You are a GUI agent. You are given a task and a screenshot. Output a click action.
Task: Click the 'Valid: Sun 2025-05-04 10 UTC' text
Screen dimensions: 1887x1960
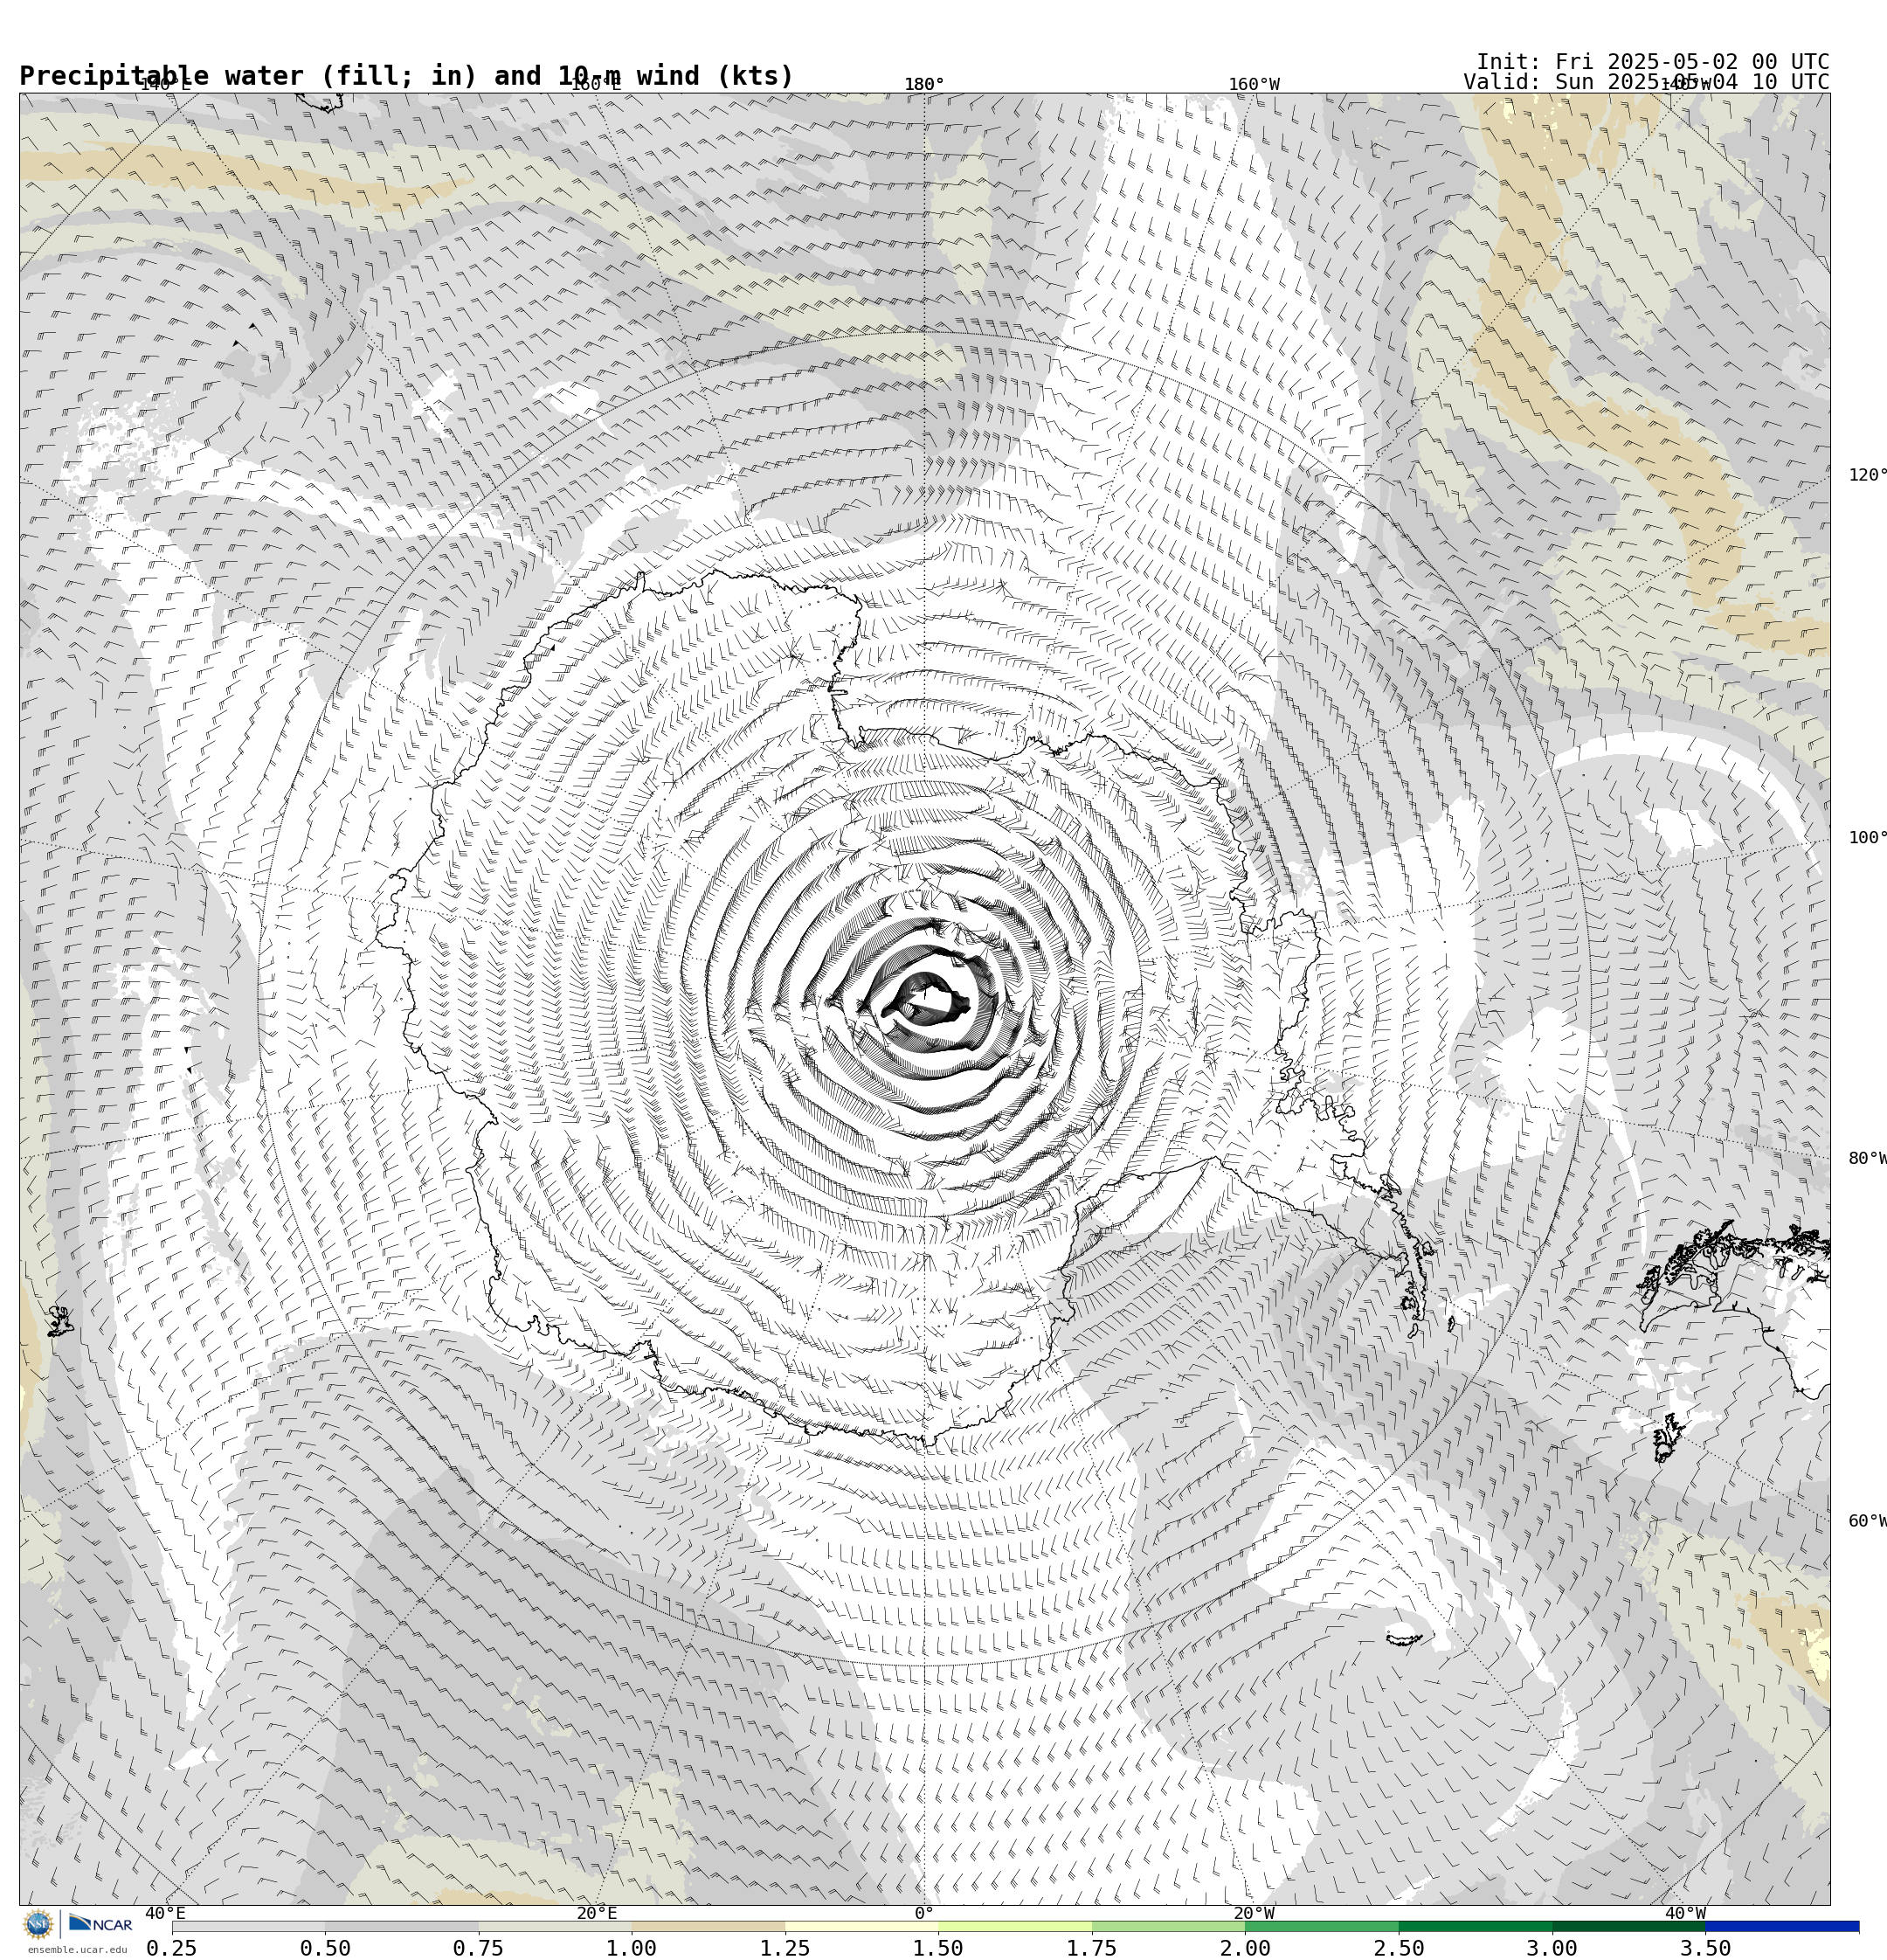[x=1647, y=82]
